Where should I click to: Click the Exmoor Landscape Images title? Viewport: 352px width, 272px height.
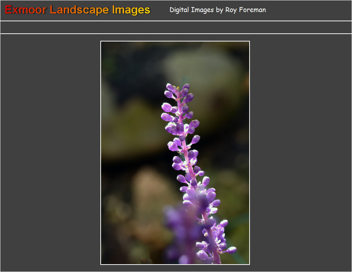tap(78, 10)
